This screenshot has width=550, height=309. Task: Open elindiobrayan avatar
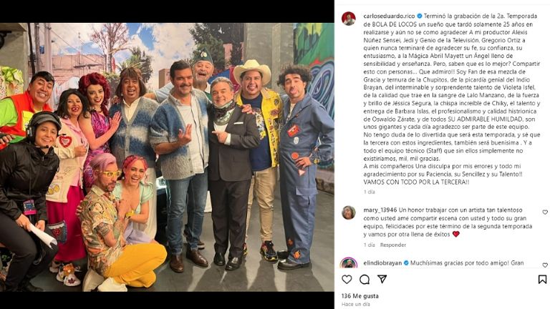point(348,263)
